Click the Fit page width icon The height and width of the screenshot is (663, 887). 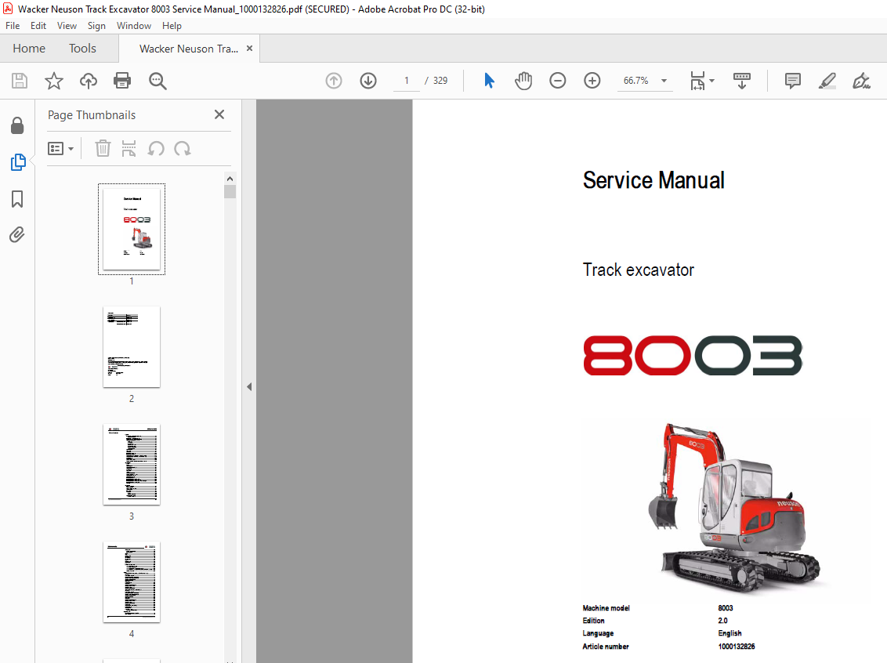click(x=697, y=81)
